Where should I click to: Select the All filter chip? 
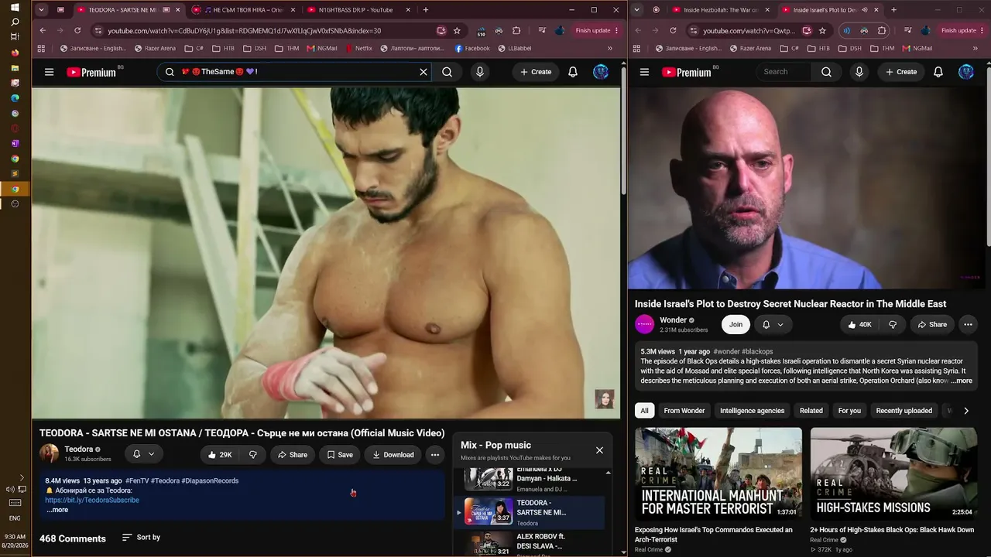(644, 411)
